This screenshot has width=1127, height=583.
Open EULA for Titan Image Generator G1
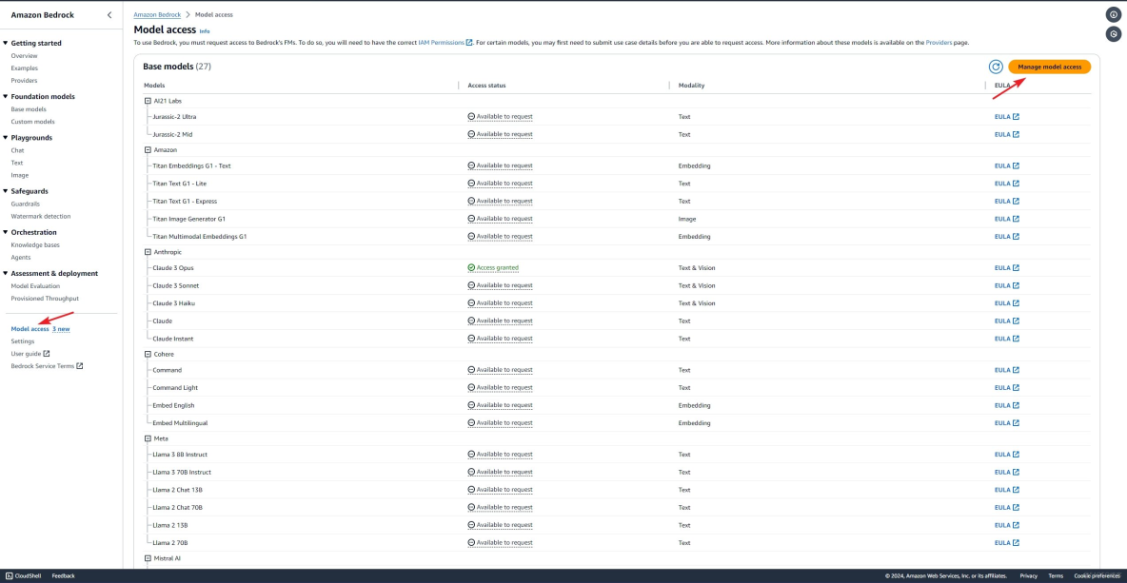pyautogui.click(x=1006, y=218)
